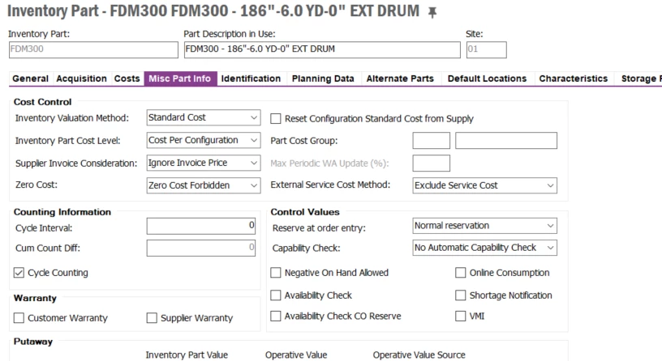Tick the Customer Warranty checkbox
Image resolution: width=662 pixels, height=361 pixels.
[x=20, y=317]
